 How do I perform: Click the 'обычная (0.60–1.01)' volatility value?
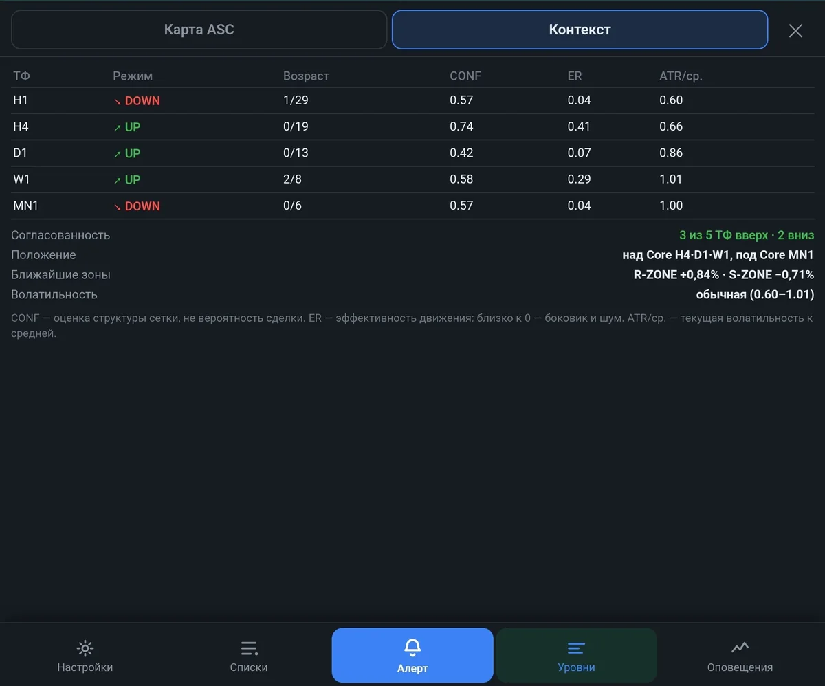tap(756, 294)
